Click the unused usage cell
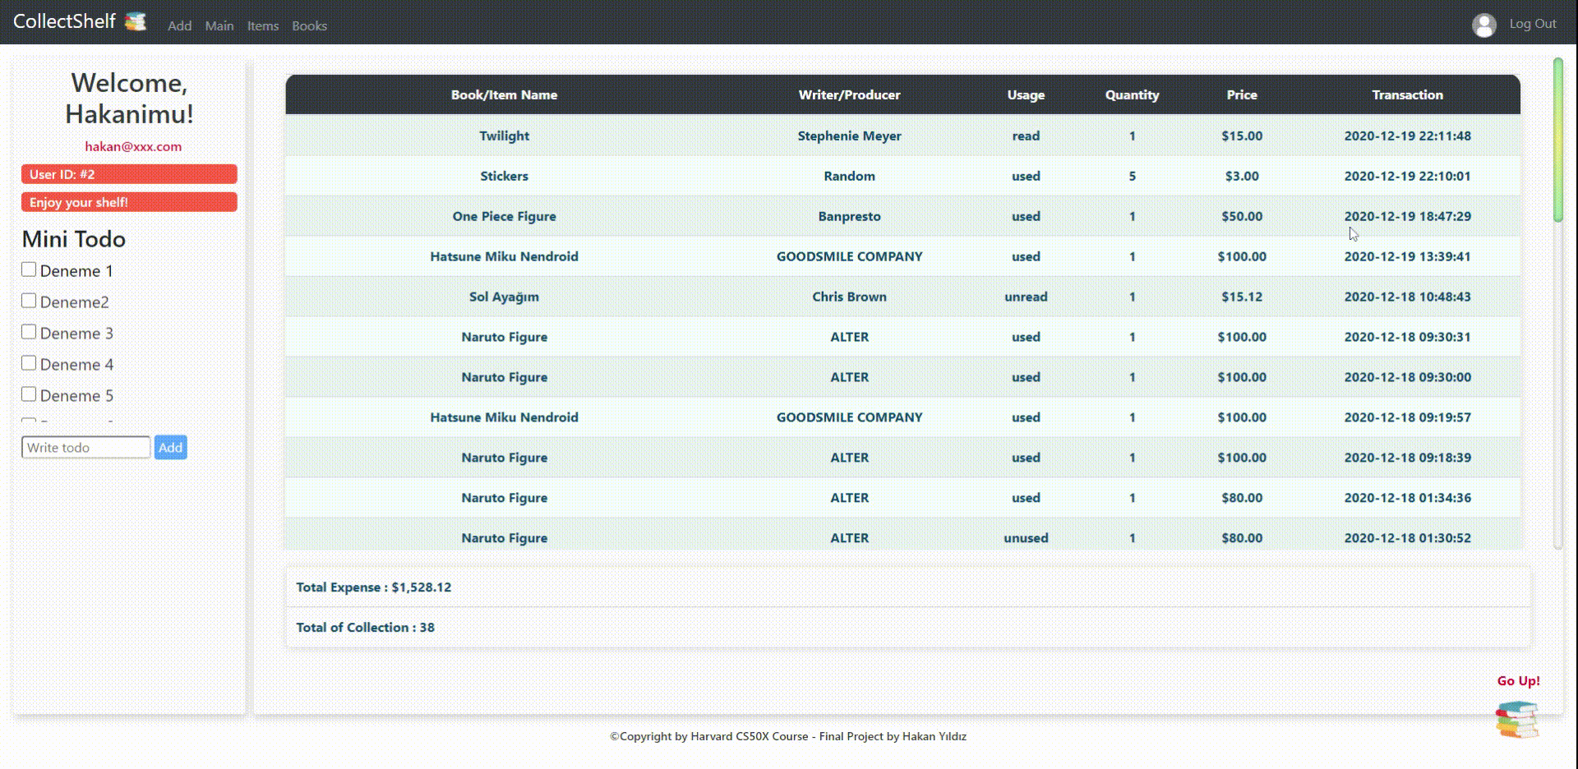The width and height of the screenshot is (1578, 769). pyautogui.click(x=1026, y=538)
